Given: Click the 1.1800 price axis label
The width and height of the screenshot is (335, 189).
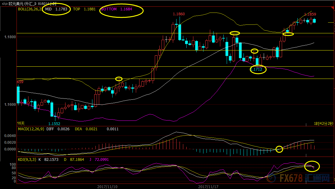Looking at the screenshot, I should tap(10, 37).
